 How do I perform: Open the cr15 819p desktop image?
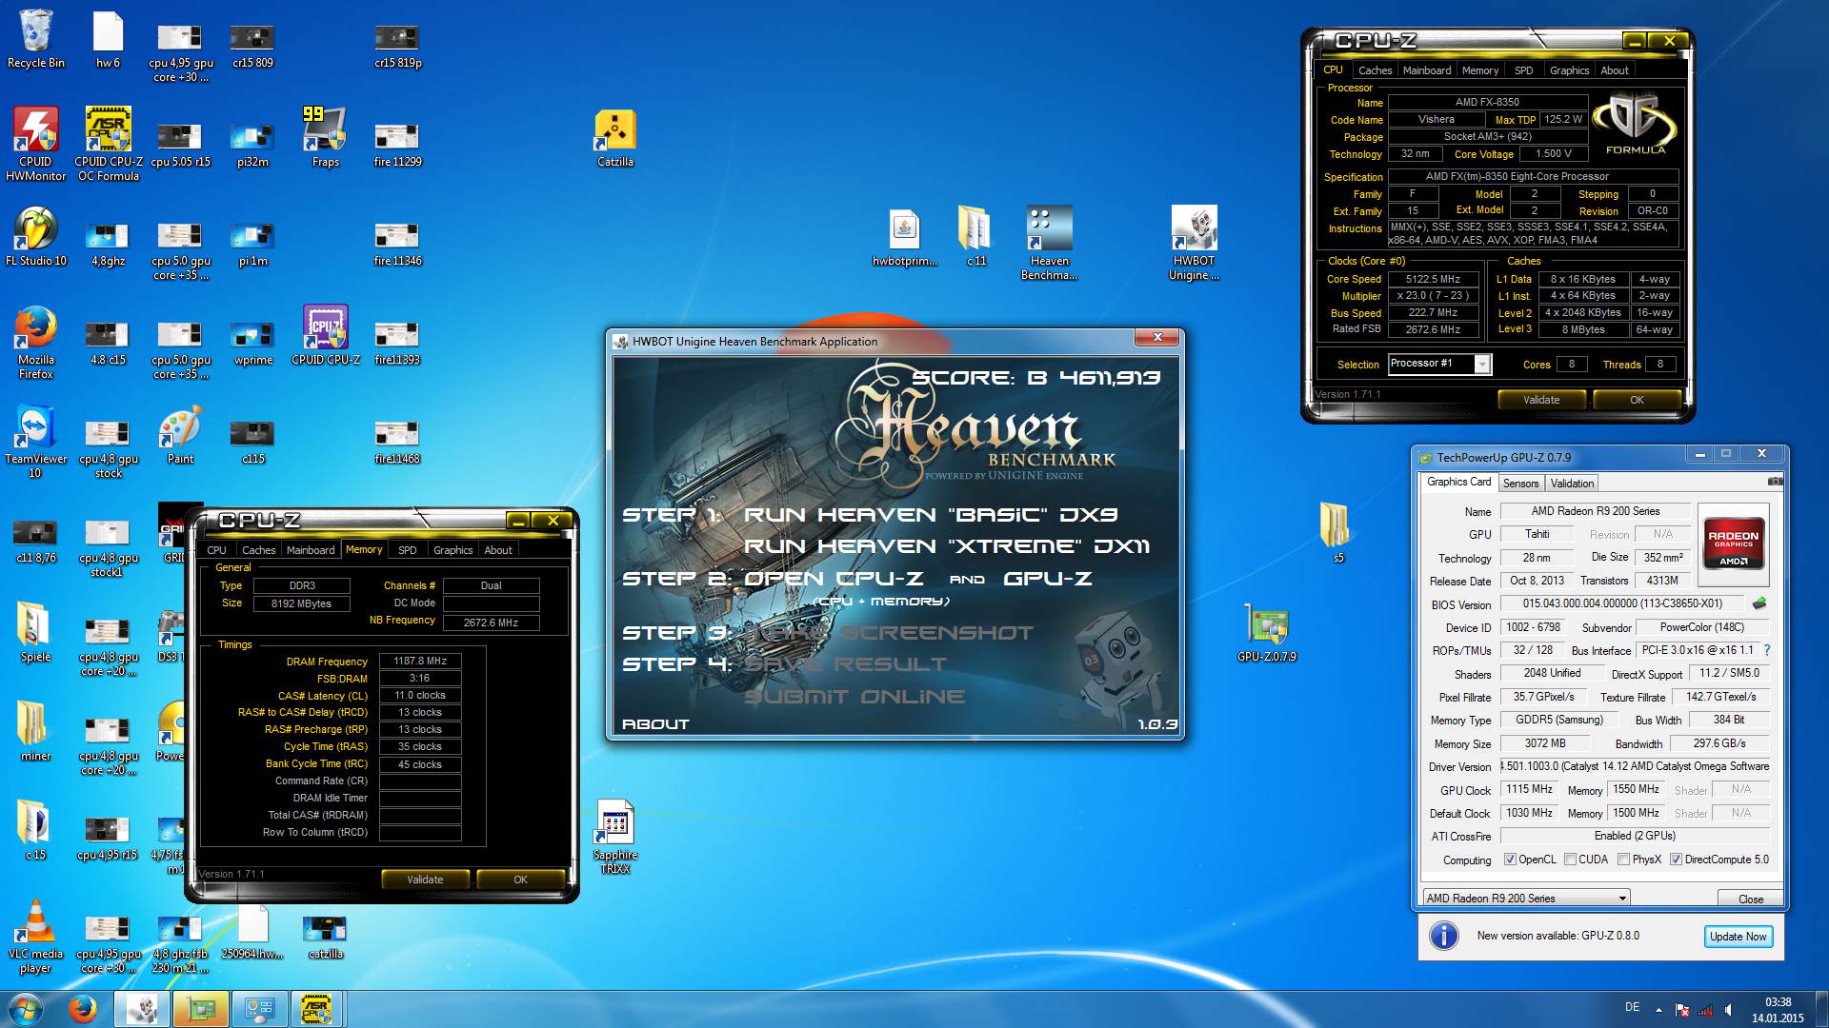tap(397, 45)
